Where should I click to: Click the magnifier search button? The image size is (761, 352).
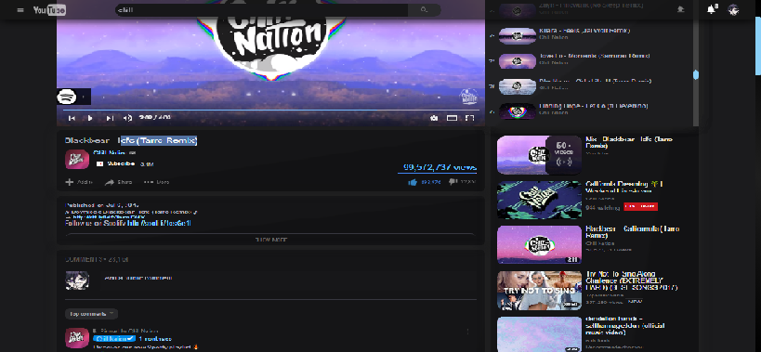pyautogui.click(x=425, y=9)
